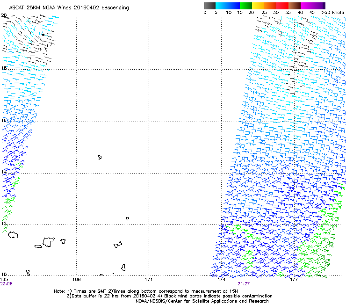Viewport: 346px width, 304px height.
Task: Click the largest island outline on the map
Action: click(49, 242)
